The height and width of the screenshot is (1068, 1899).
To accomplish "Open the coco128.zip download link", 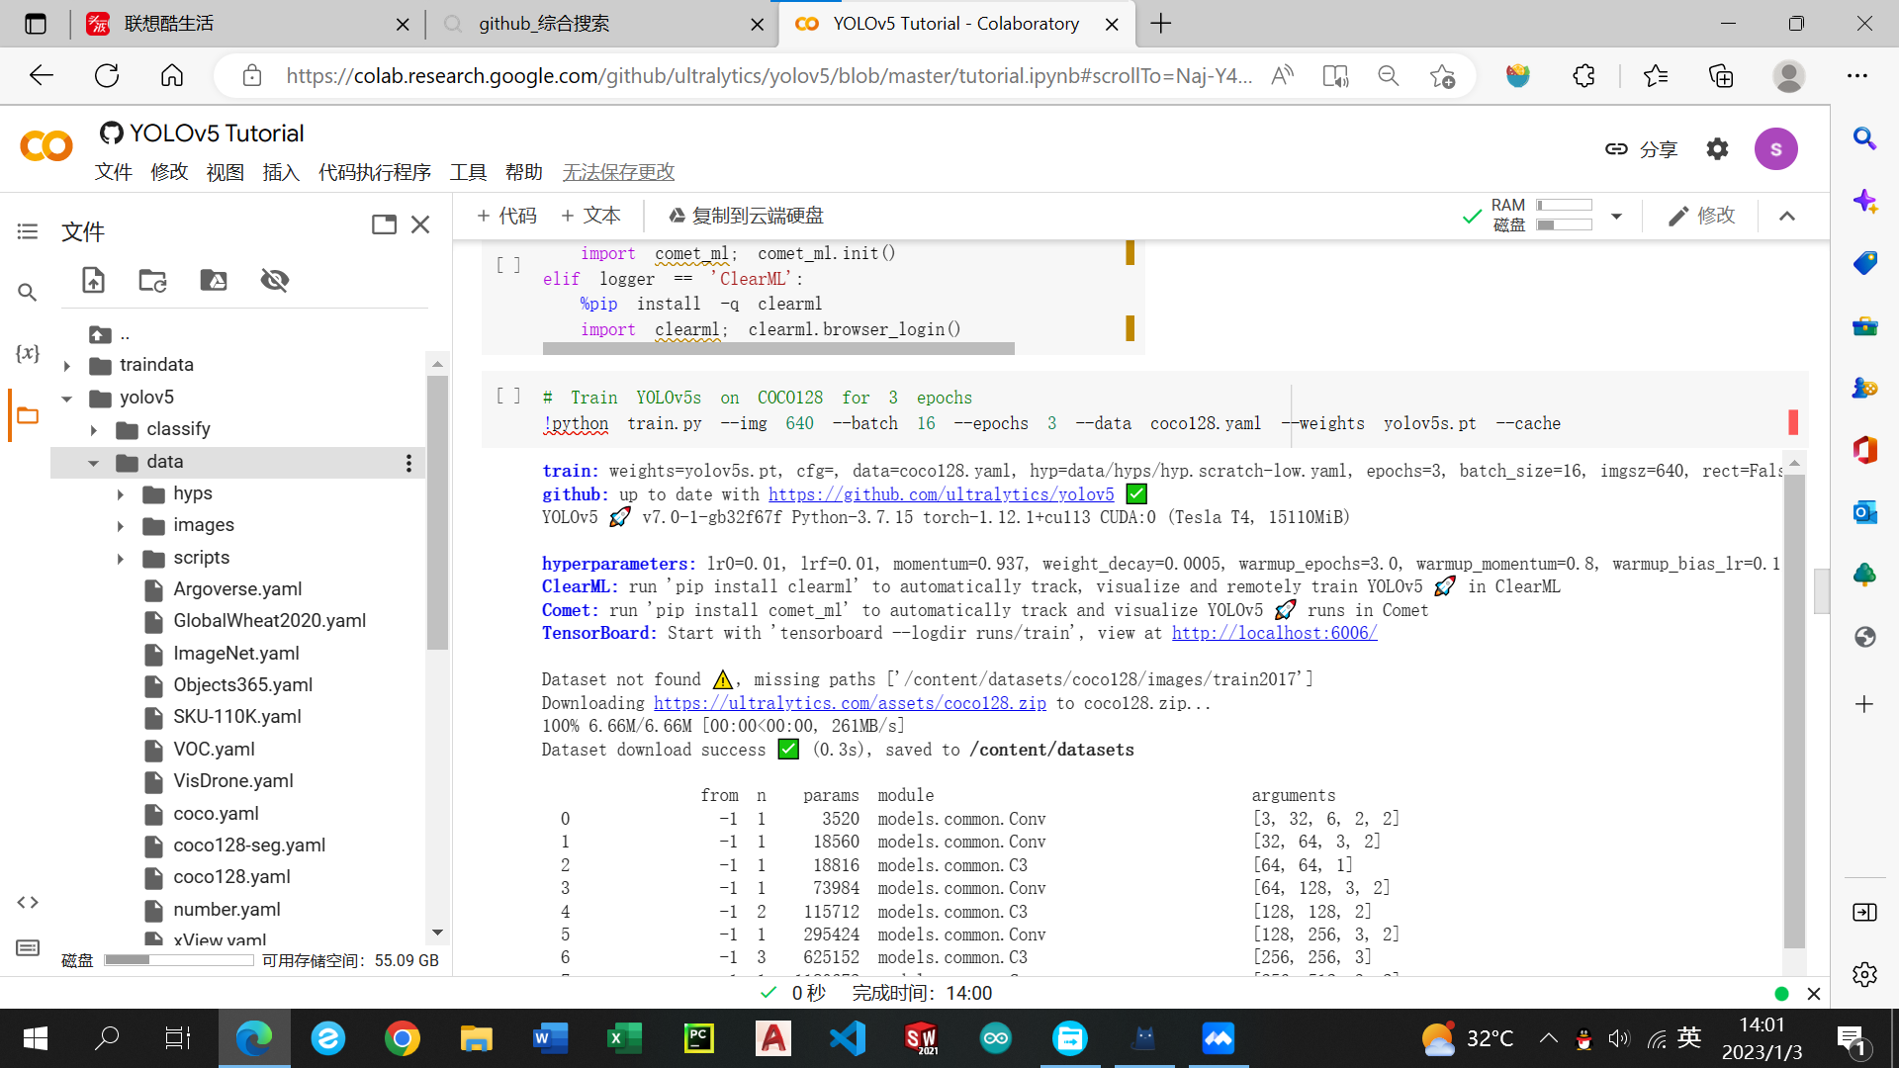I will [x=850, y=703].
